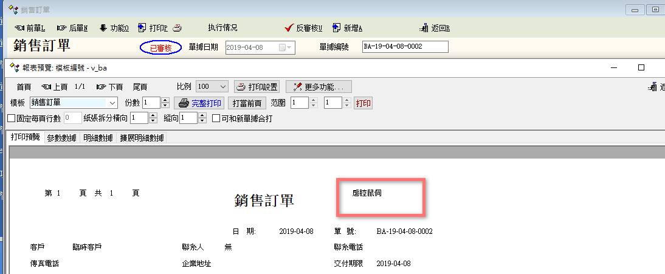Open the 模板 template dropdown
The width and height of the screenshot is (665, 274).
(x=112, y=103)
